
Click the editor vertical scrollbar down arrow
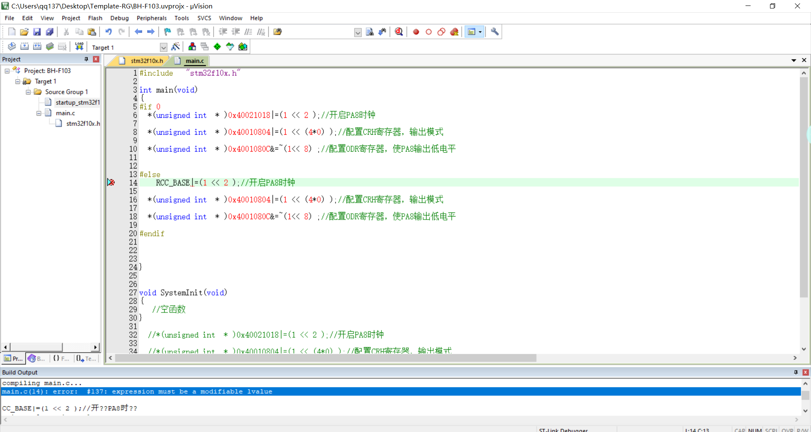(x=803, y=349)
